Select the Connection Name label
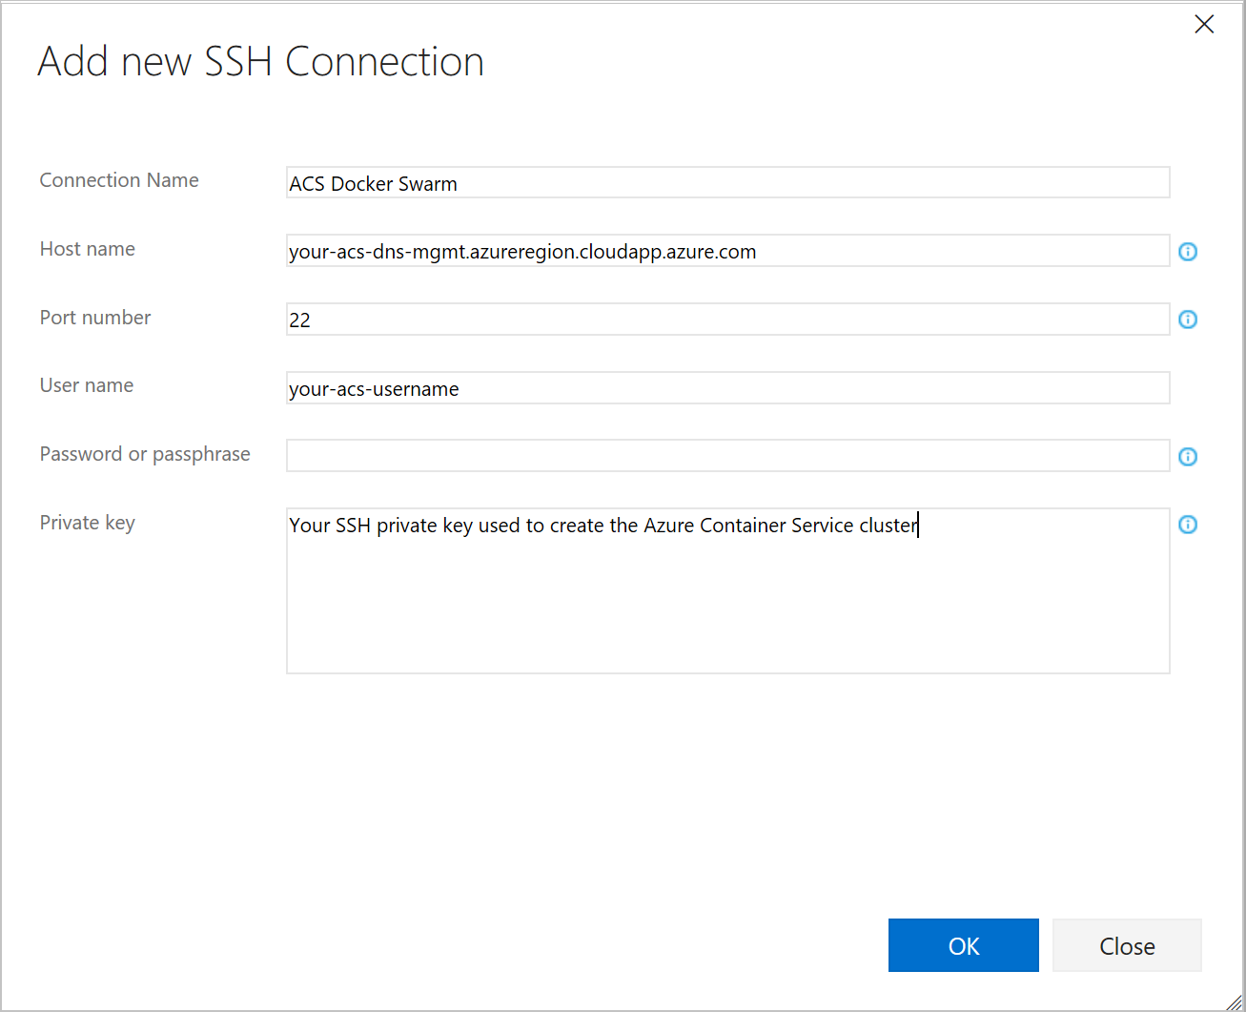The height and width of the screenshot is (1012, 1246). (x=118, y=180)
